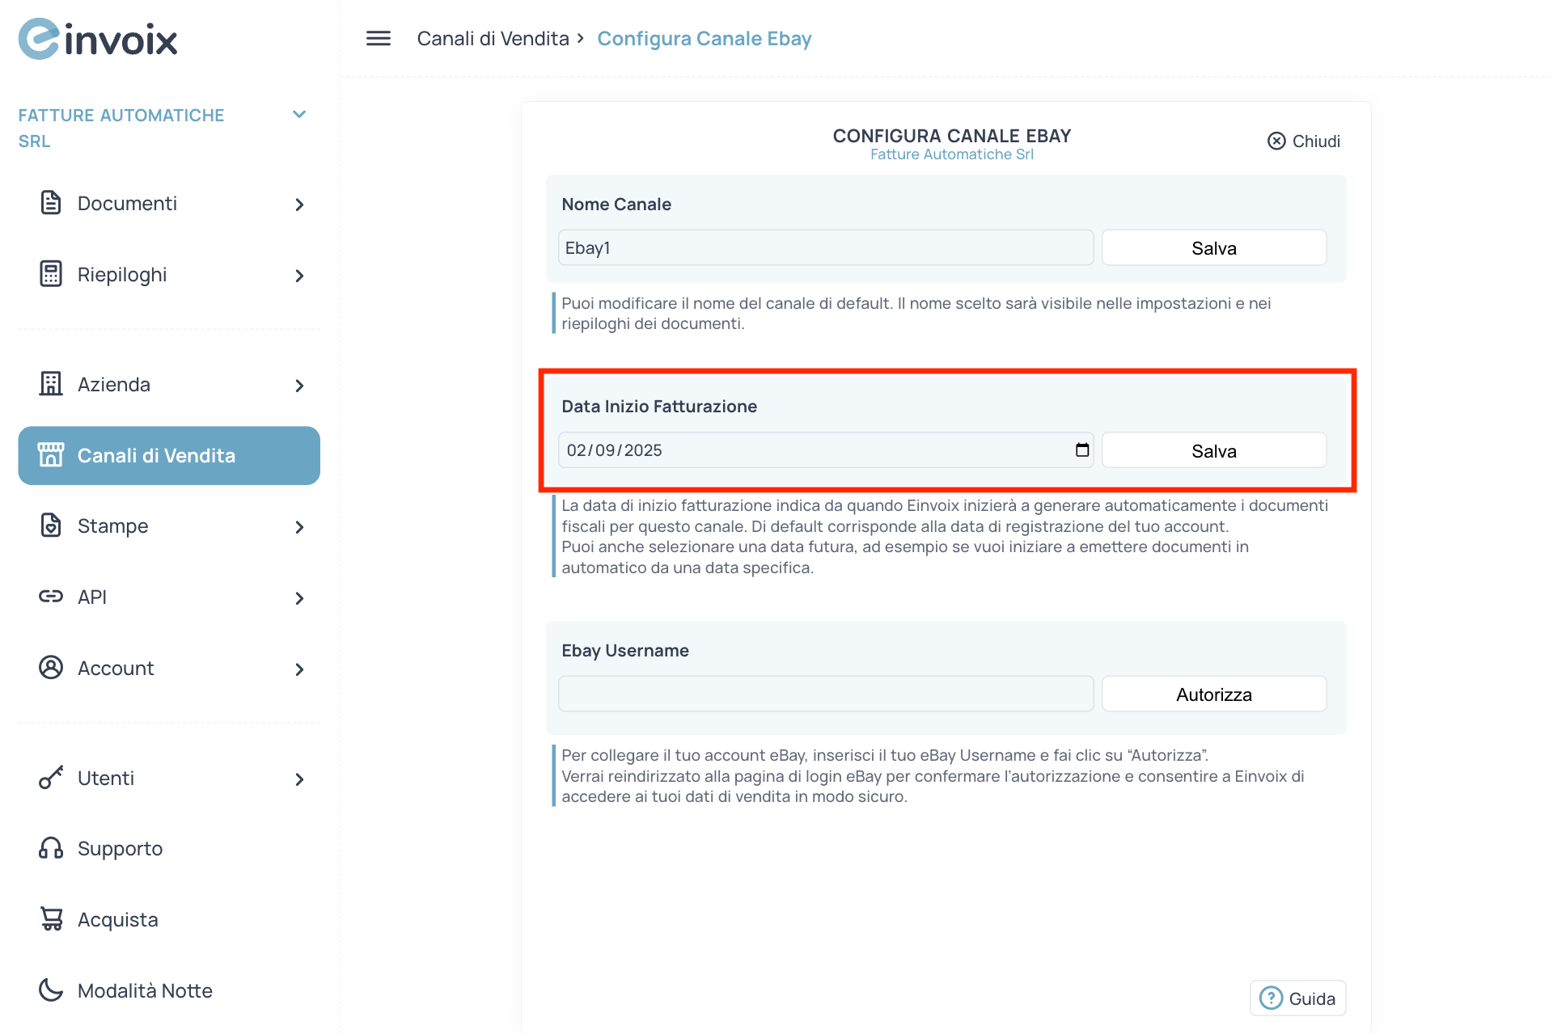Click Autorizza to connect eBay account
Screen dimensions: 1553x1034
(1213, 693)
